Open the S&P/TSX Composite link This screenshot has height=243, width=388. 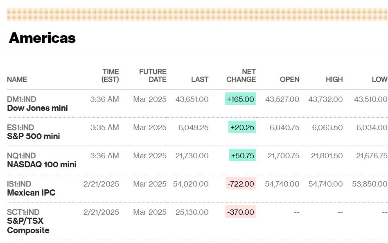coord(28,226)
